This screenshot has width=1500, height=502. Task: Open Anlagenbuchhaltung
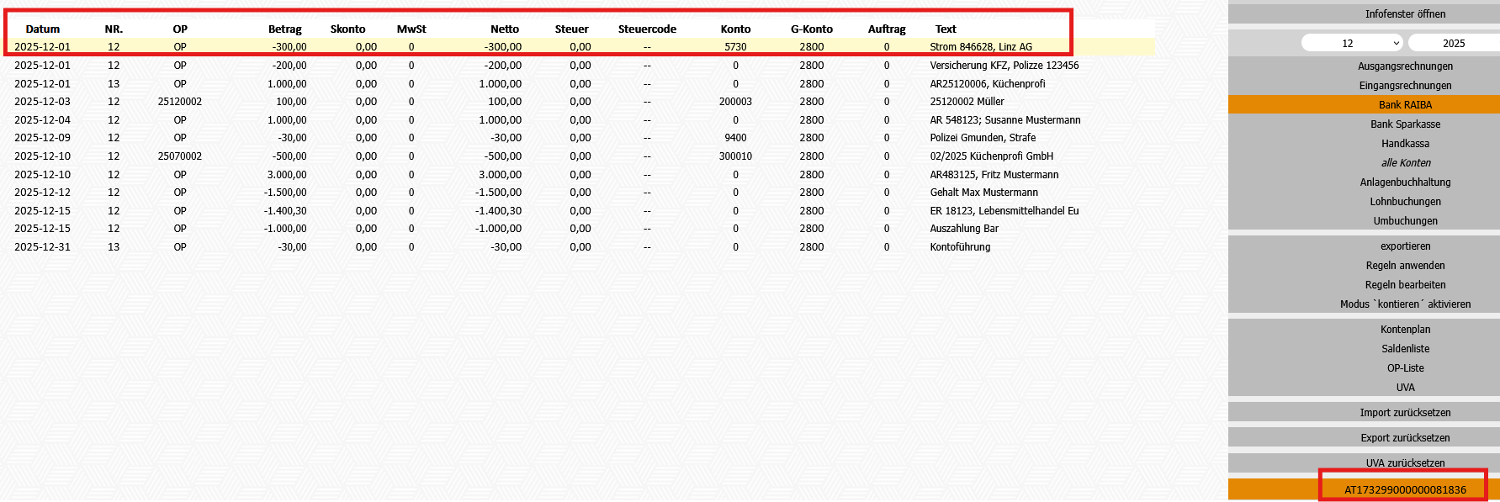[x=1405, y=182]
